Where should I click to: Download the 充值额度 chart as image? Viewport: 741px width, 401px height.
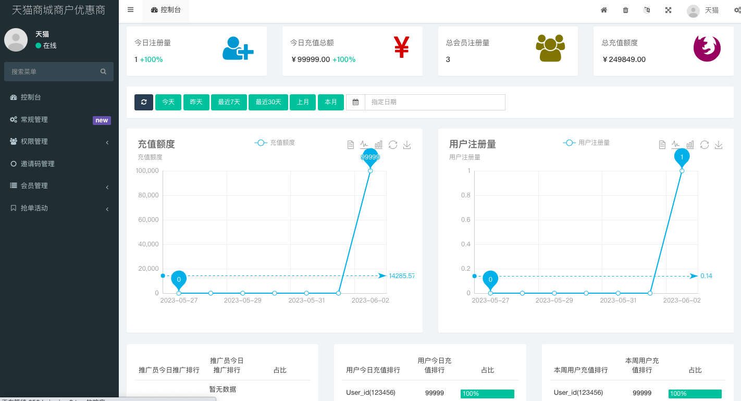pyautogui.click(x=407, y=145)
